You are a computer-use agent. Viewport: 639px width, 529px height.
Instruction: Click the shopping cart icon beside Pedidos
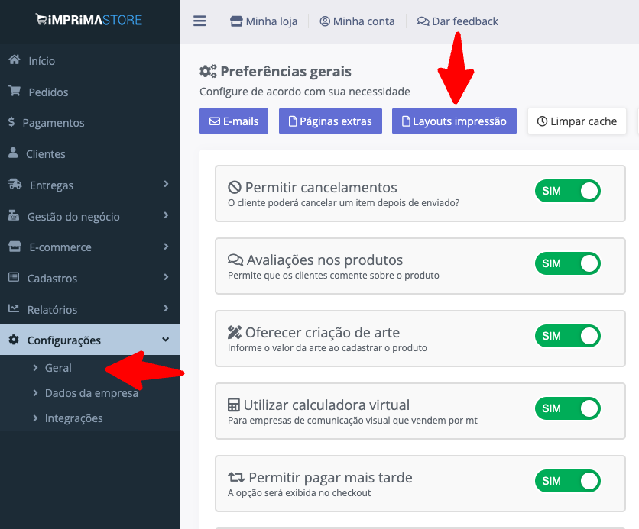pyautogui.click(x=14, y=92)
